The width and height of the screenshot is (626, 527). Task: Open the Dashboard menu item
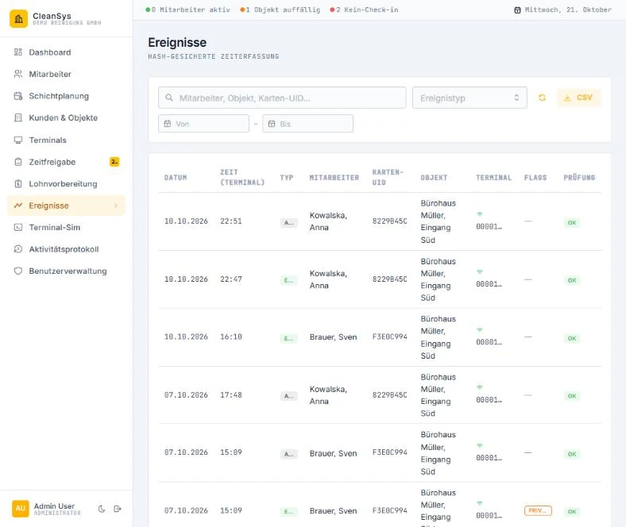point(66,52)
